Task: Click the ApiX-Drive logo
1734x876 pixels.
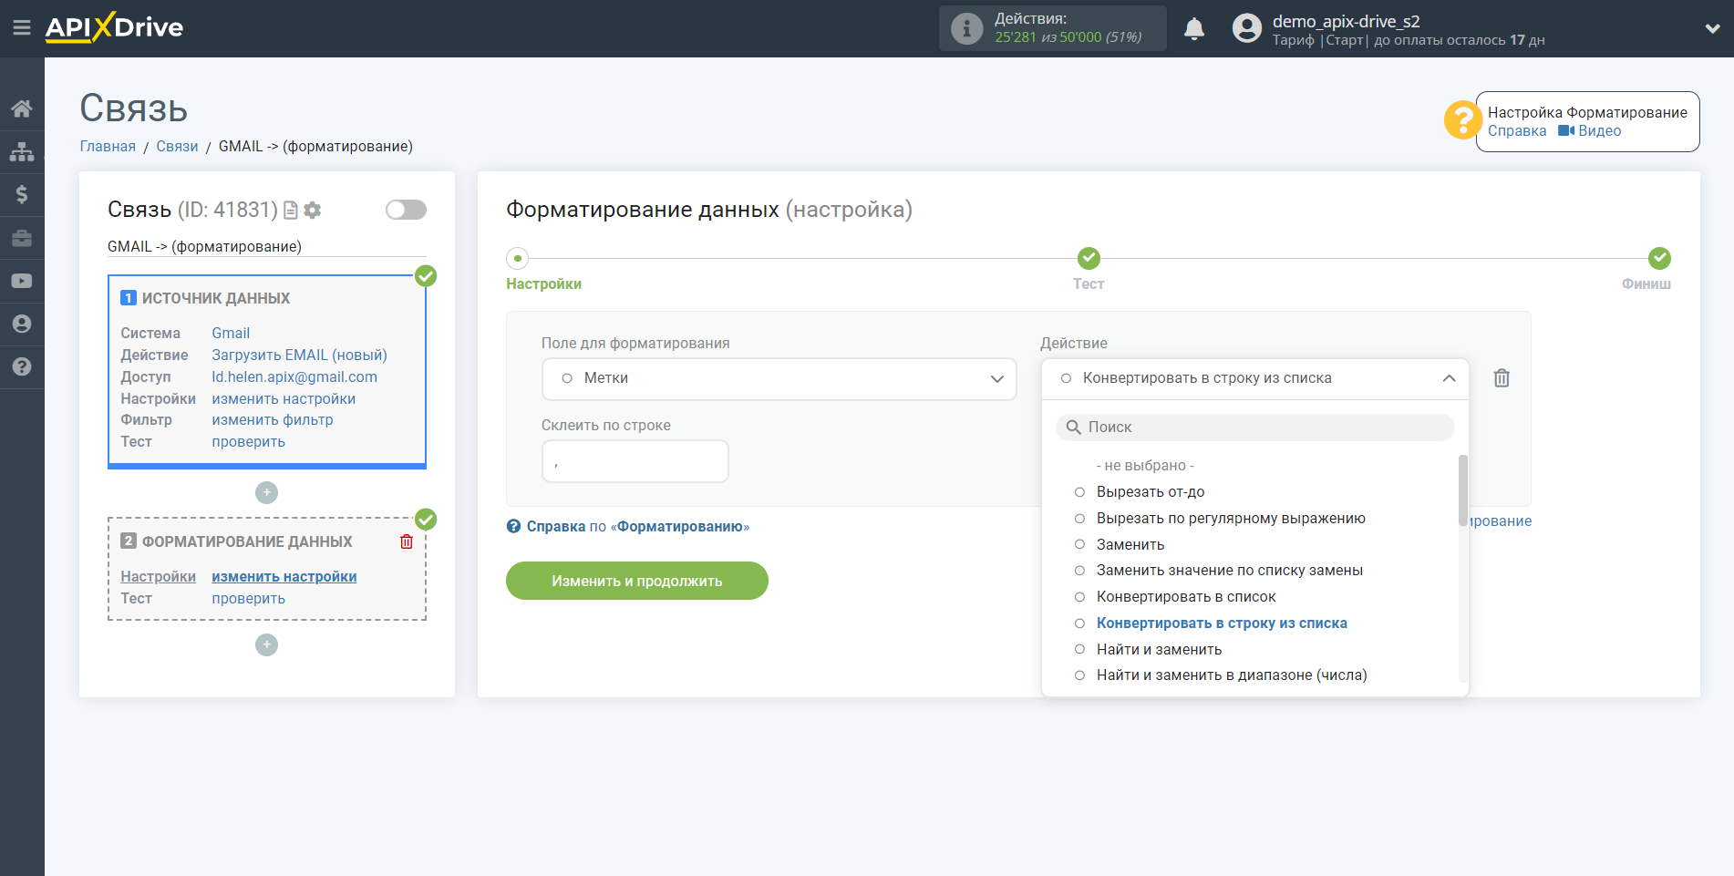Action: pyautogui.click(x=114, y=27)
